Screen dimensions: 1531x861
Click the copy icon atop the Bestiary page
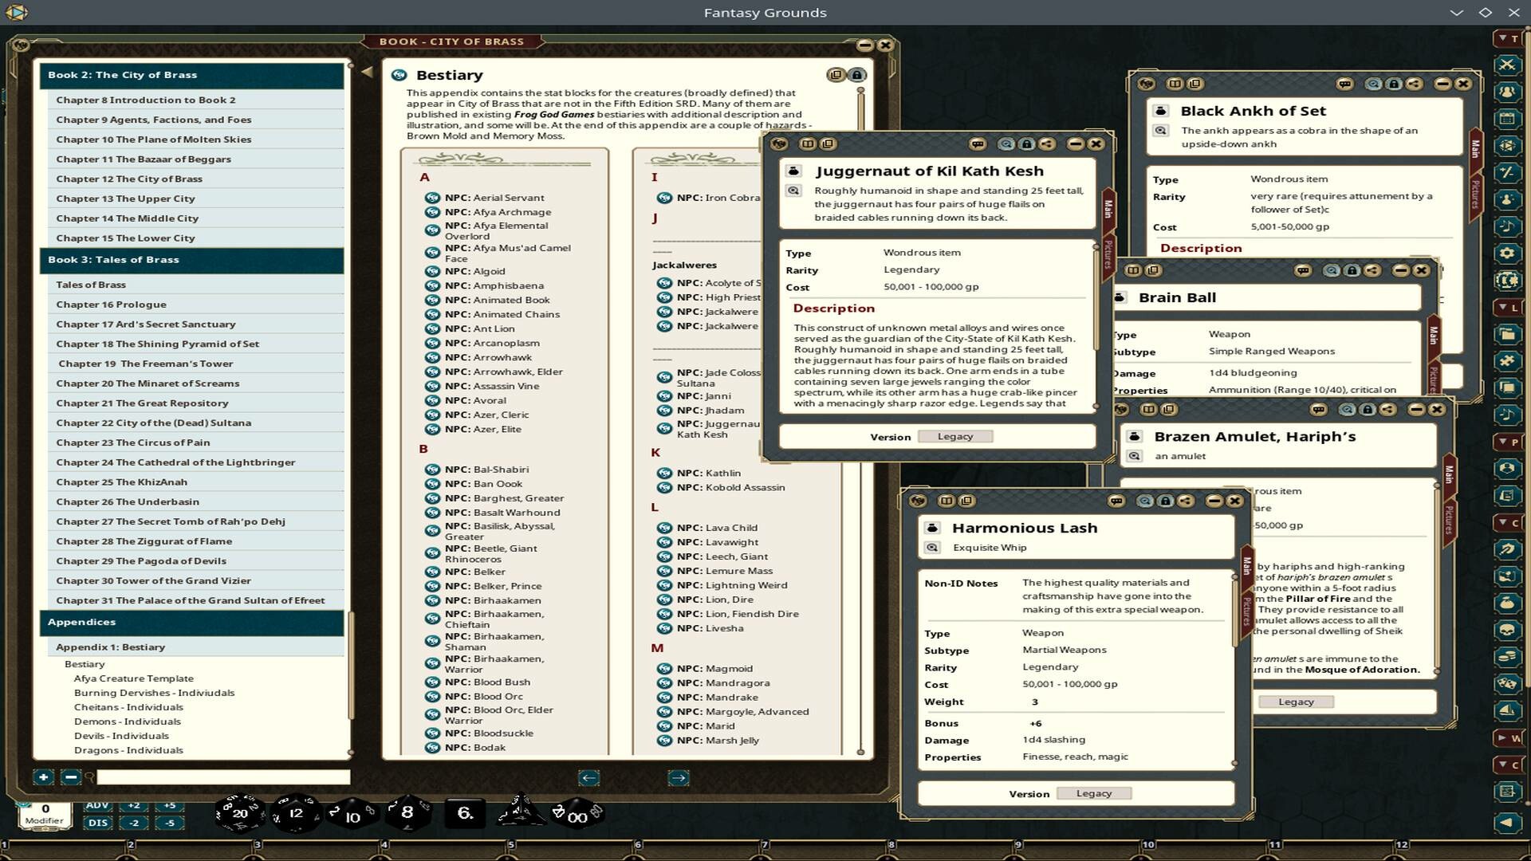(x=835, y=74)
